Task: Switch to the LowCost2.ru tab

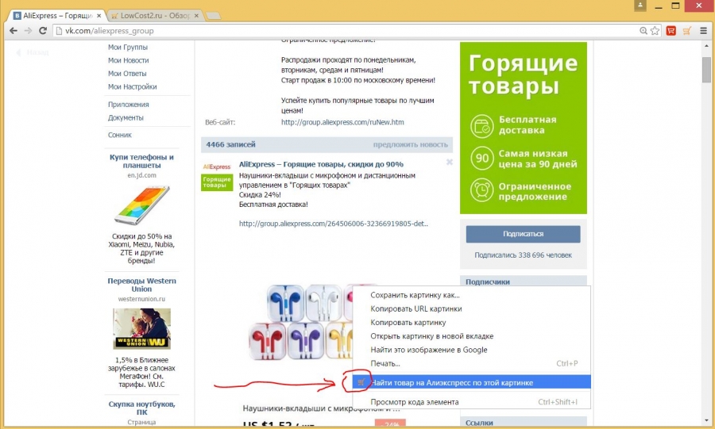Action: [x=151, y=15]
